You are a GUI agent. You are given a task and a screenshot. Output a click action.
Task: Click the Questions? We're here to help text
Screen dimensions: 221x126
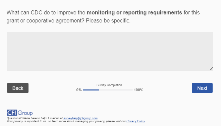coord(27,118)
